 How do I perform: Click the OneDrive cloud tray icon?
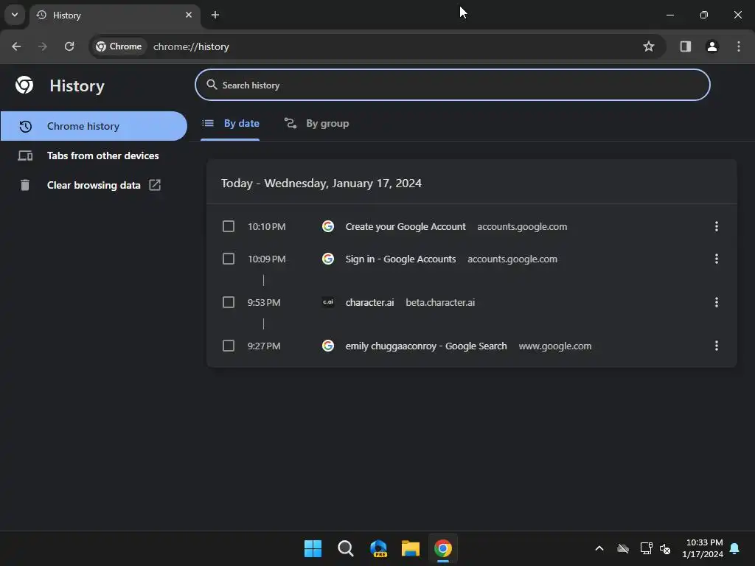pos(623,548)
